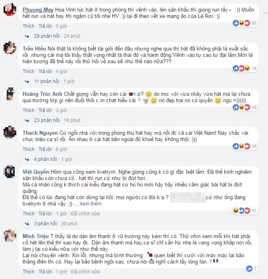Like Phuong May's comment with Thích
268x279 pixels.
click(x=29, y=26)
